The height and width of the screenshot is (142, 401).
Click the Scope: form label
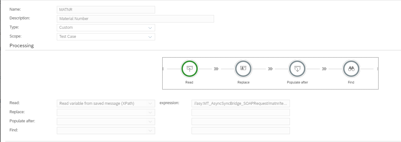[16, 36]
